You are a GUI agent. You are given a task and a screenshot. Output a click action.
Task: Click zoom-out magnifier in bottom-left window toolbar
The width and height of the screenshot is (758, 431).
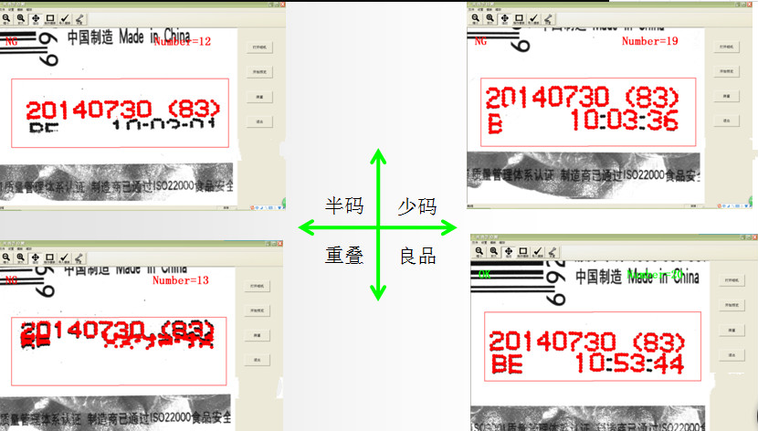[x=6, y=259]
